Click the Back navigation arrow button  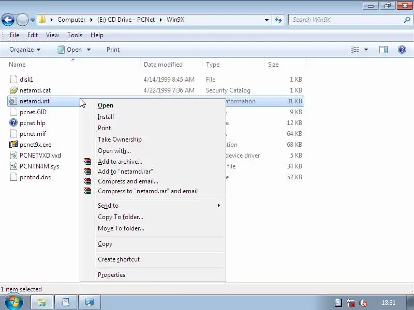pyautogui.click(x=8, y=20)
